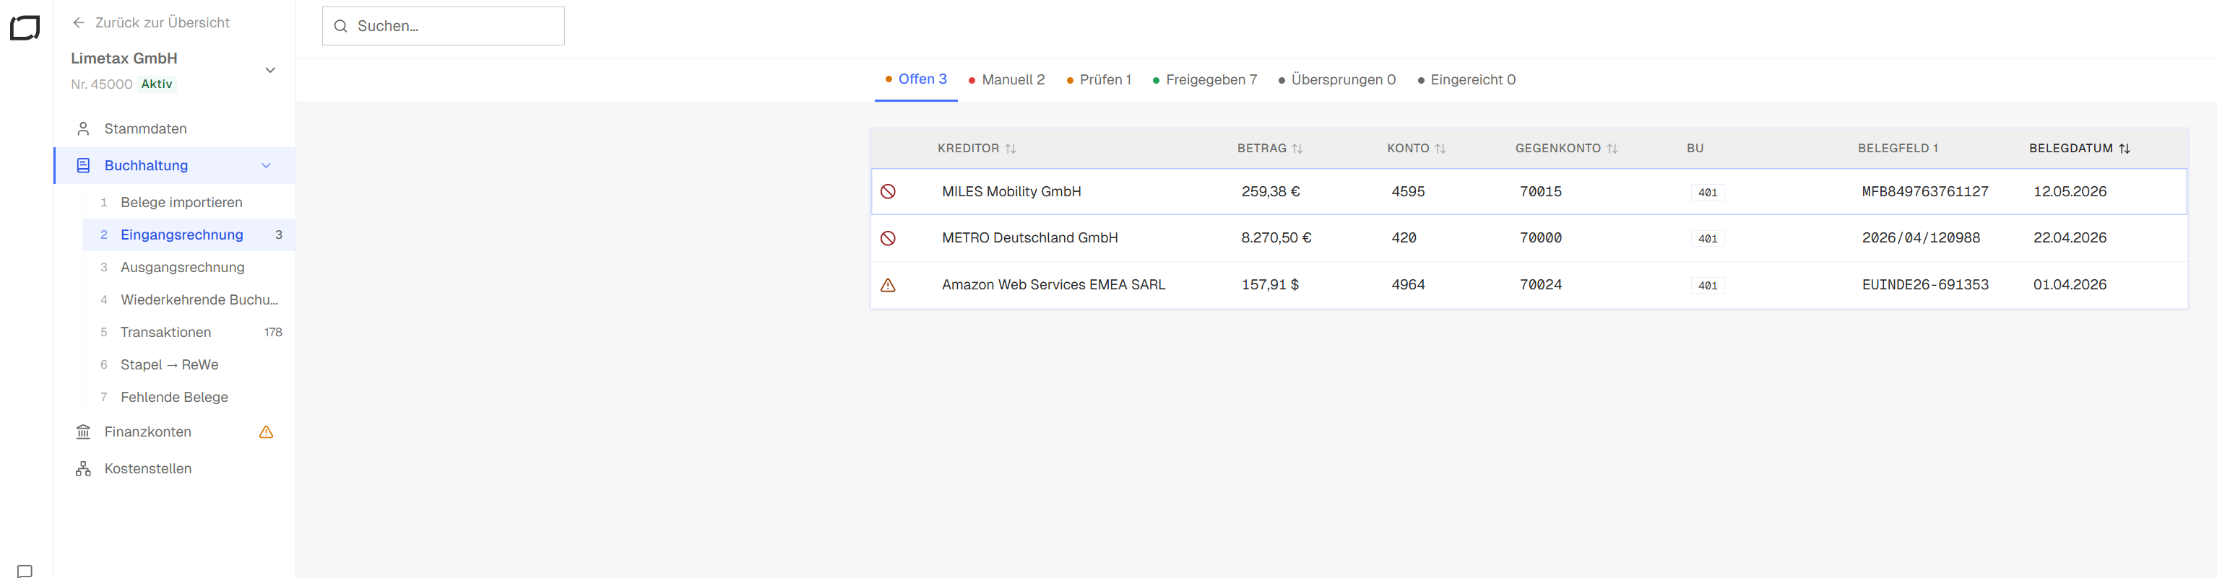The height and width of the screenshot is (578, 2217).
Task: Click the warning triangle next to Finanzkonten
Action: point(266,432)
